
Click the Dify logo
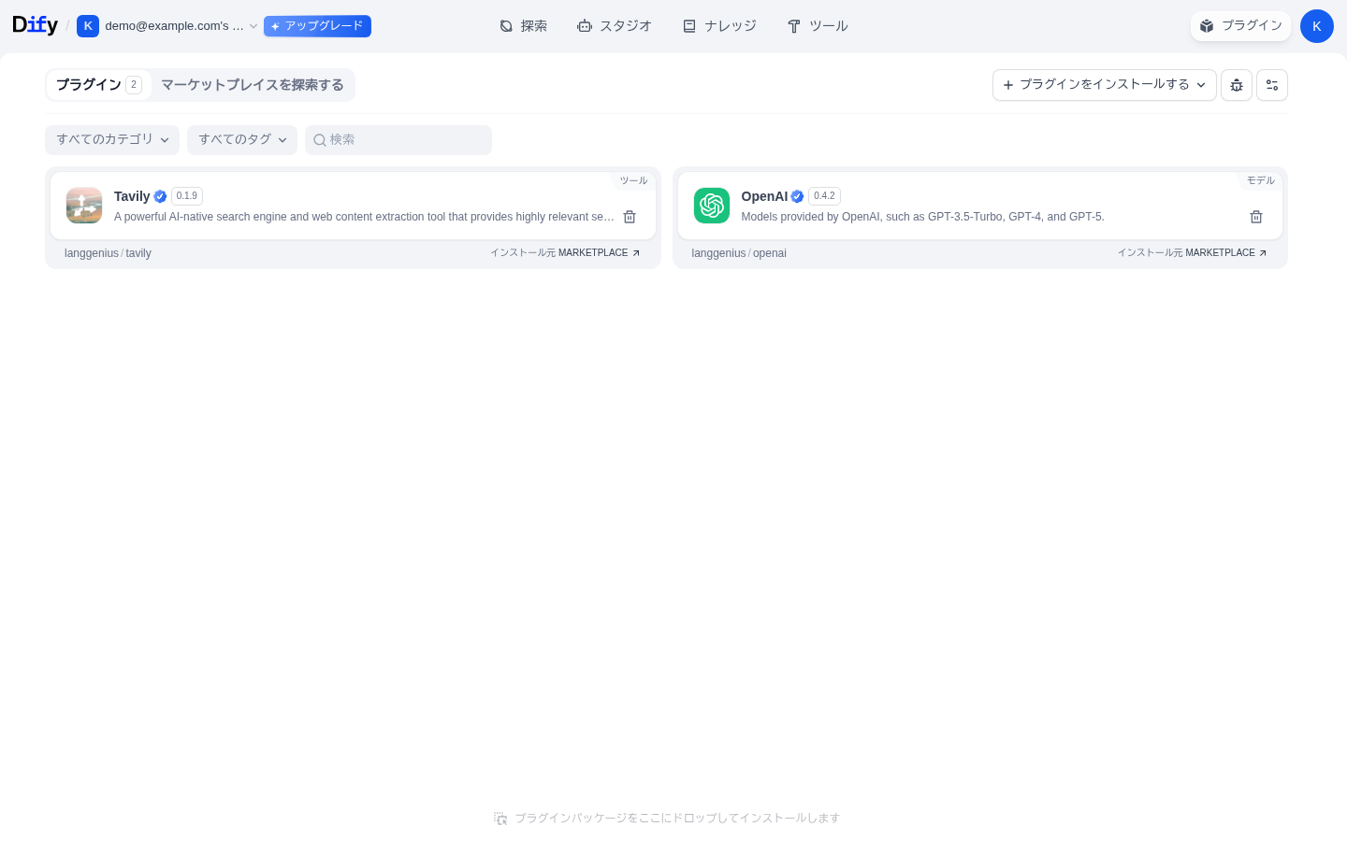35,25
